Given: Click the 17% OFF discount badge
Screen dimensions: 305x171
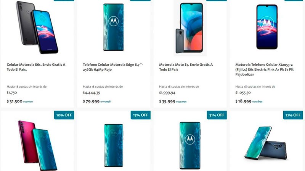Looking at the screenshot, I should (x=140, y=115).
